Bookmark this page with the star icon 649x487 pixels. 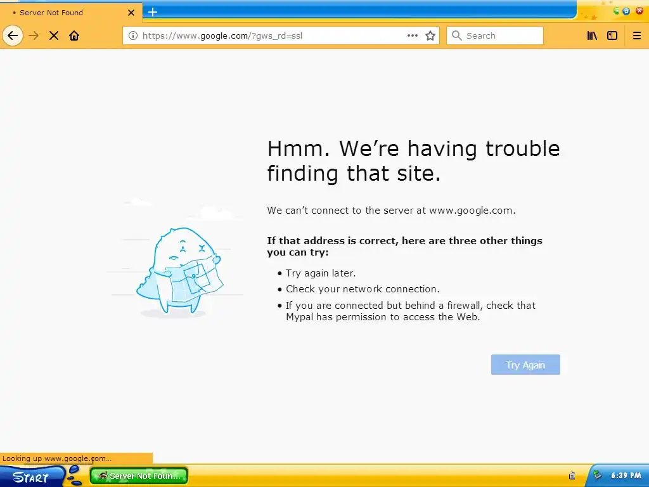(430, 36)
